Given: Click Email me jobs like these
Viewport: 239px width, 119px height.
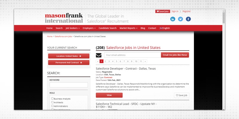Looking at the screenshot, I should click(175, 55).
